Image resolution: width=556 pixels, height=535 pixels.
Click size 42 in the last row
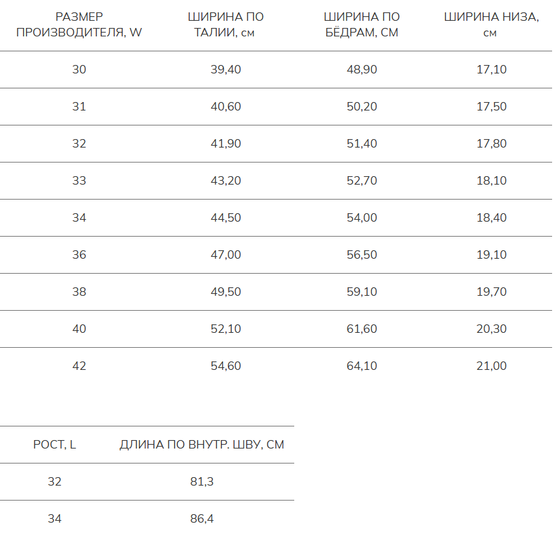pyautogui.click(x=79, y=366)
